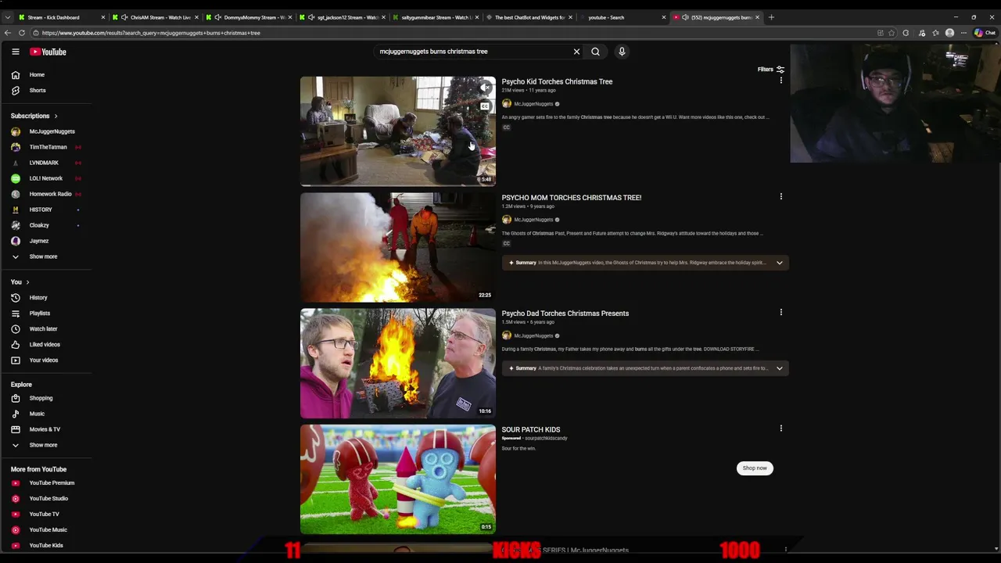Reload the page with refresh icon
Viewport: 1001px width, 563px height.
(x=22, y=33)
